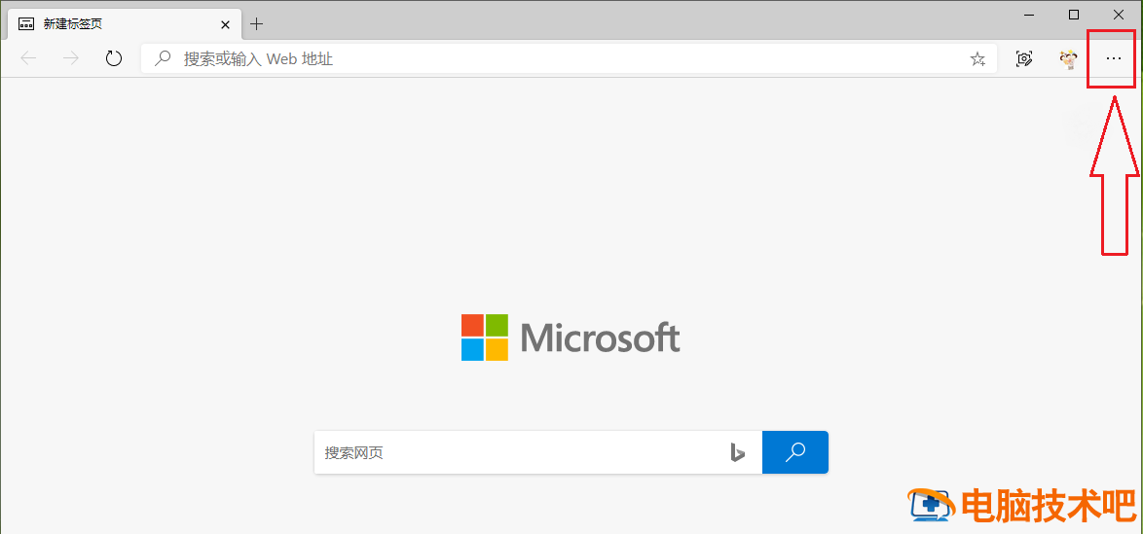Click the Bing icon in search box

click(738, 452)
